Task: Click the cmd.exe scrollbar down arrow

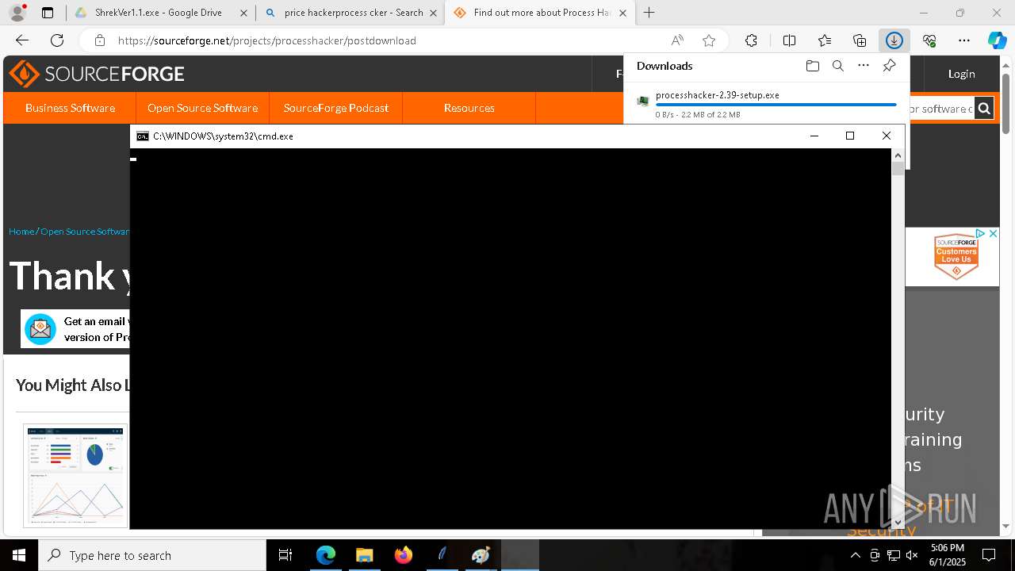Action: 898,523
